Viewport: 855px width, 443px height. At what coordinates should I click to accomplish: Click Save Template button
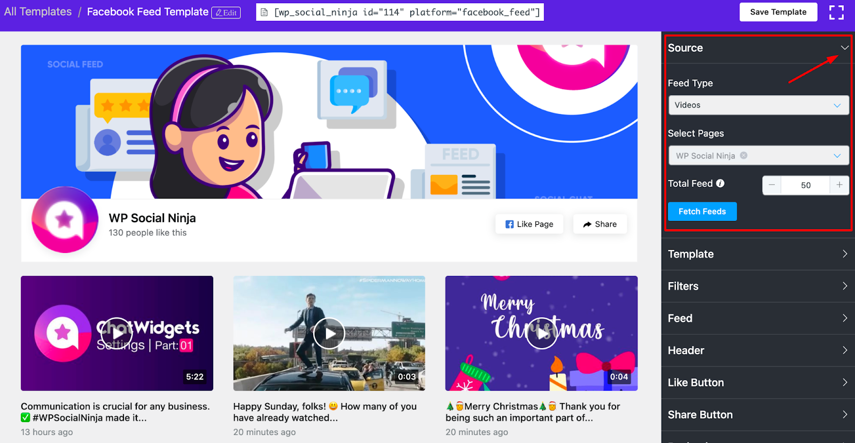click(778, 12)
